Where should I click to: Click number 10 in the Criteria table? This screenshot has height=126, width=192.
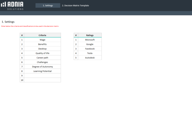(22, 80)
